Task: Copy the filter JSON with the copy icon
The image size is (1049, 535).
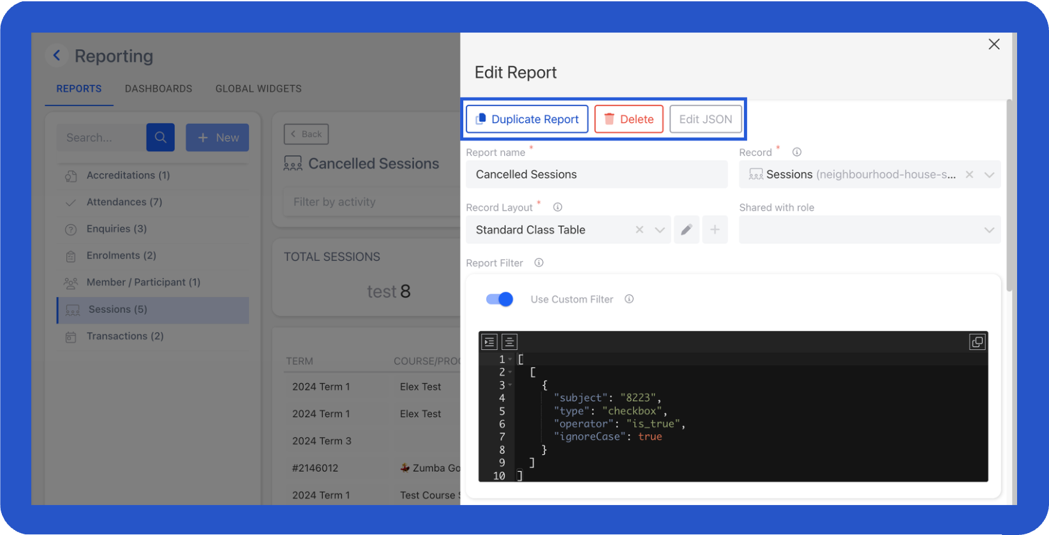Action: (x=977, y=342)
